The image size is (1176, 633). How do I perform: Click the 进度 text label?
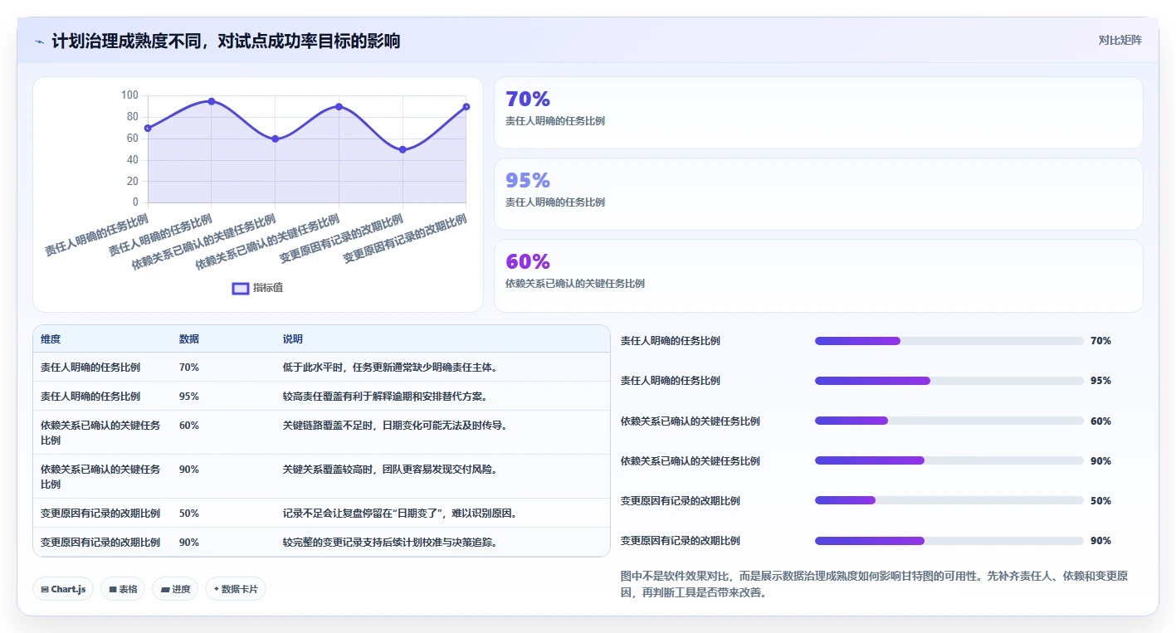tap(181, 589)
